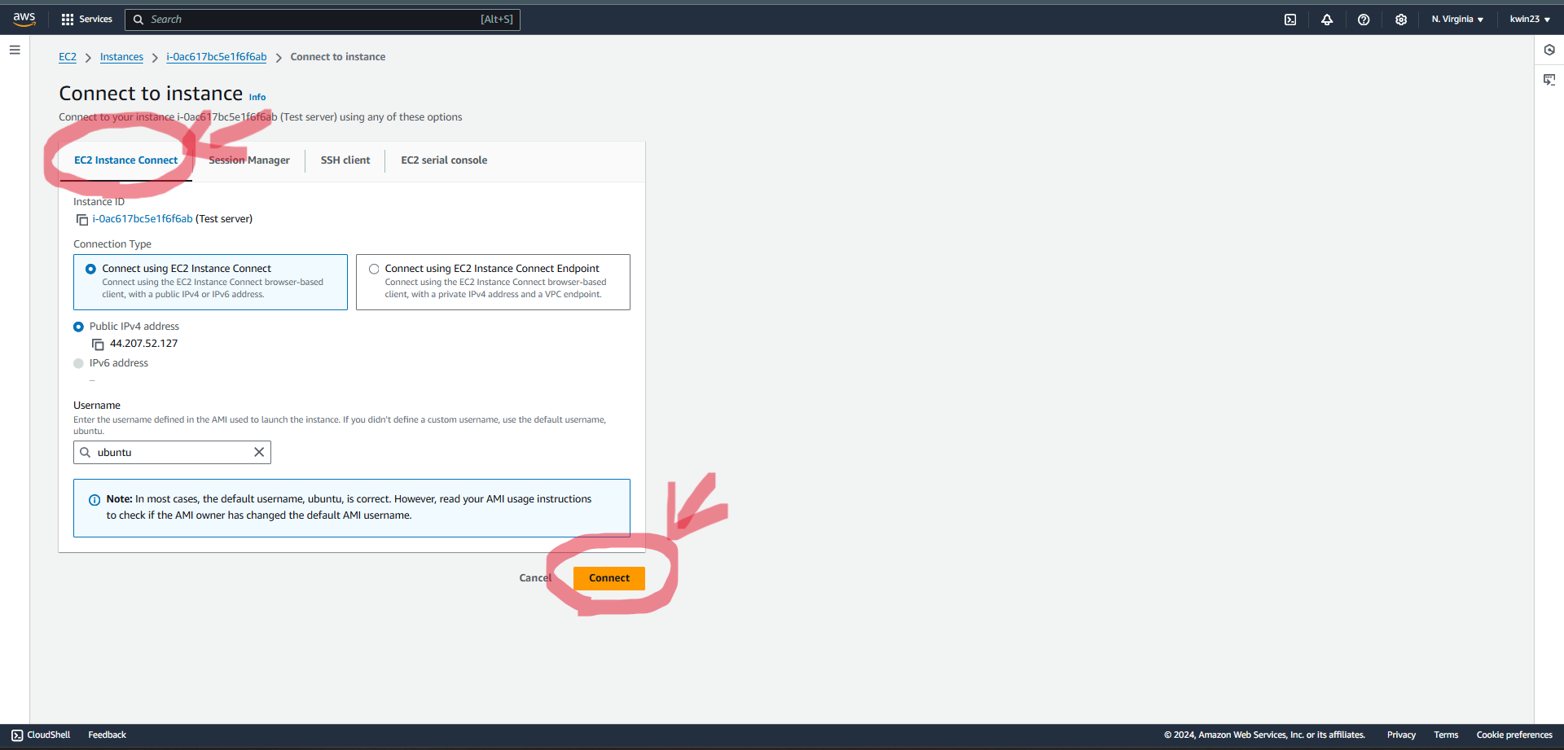This screenshot has height=750, width=1564.
Task: Open the N. Virginia region dropdown
Action: coord(1457,20)
